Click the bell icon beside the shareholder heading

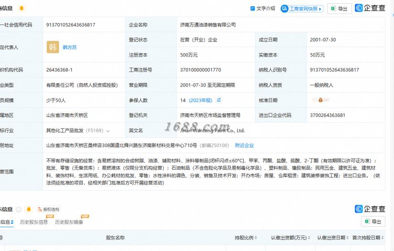coord(29,209)
